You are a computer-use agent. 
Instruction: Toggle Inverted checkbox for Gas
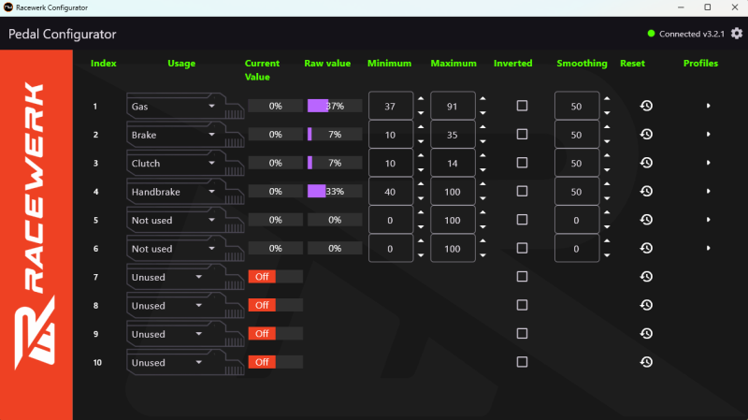[x=522, y=106]
